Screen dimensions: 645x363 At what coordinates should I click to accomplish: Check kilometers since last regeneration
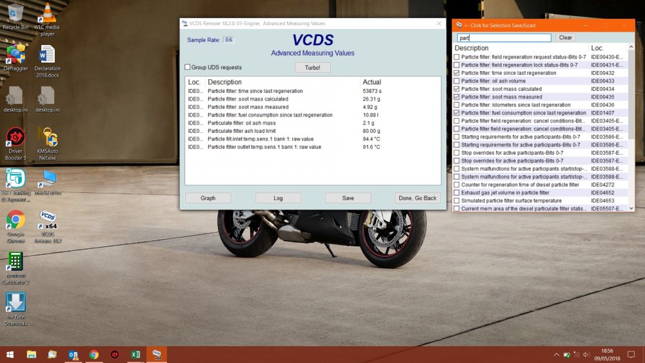457,105
